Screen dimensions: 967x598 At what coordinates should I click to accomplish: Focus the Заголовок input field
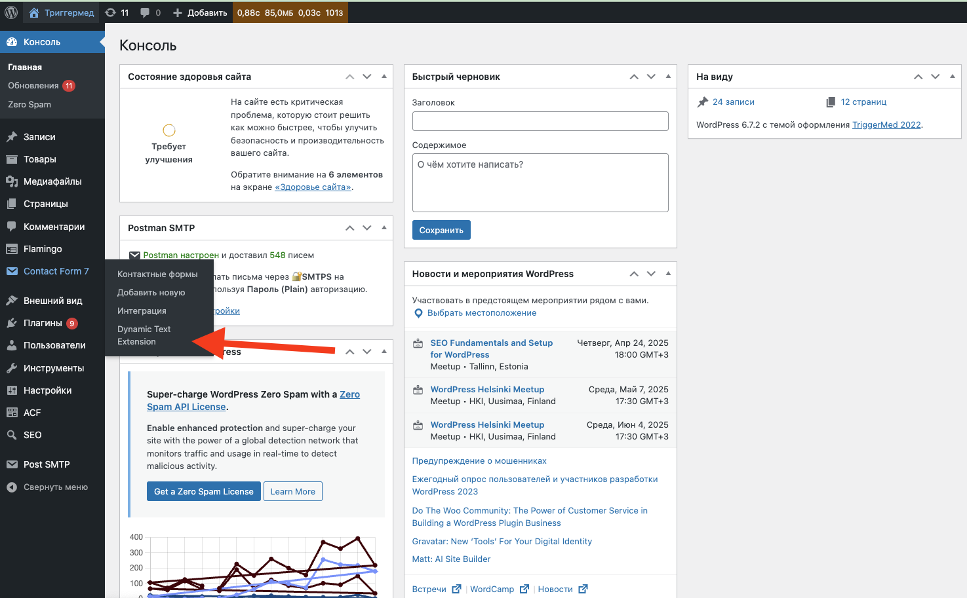540,121
